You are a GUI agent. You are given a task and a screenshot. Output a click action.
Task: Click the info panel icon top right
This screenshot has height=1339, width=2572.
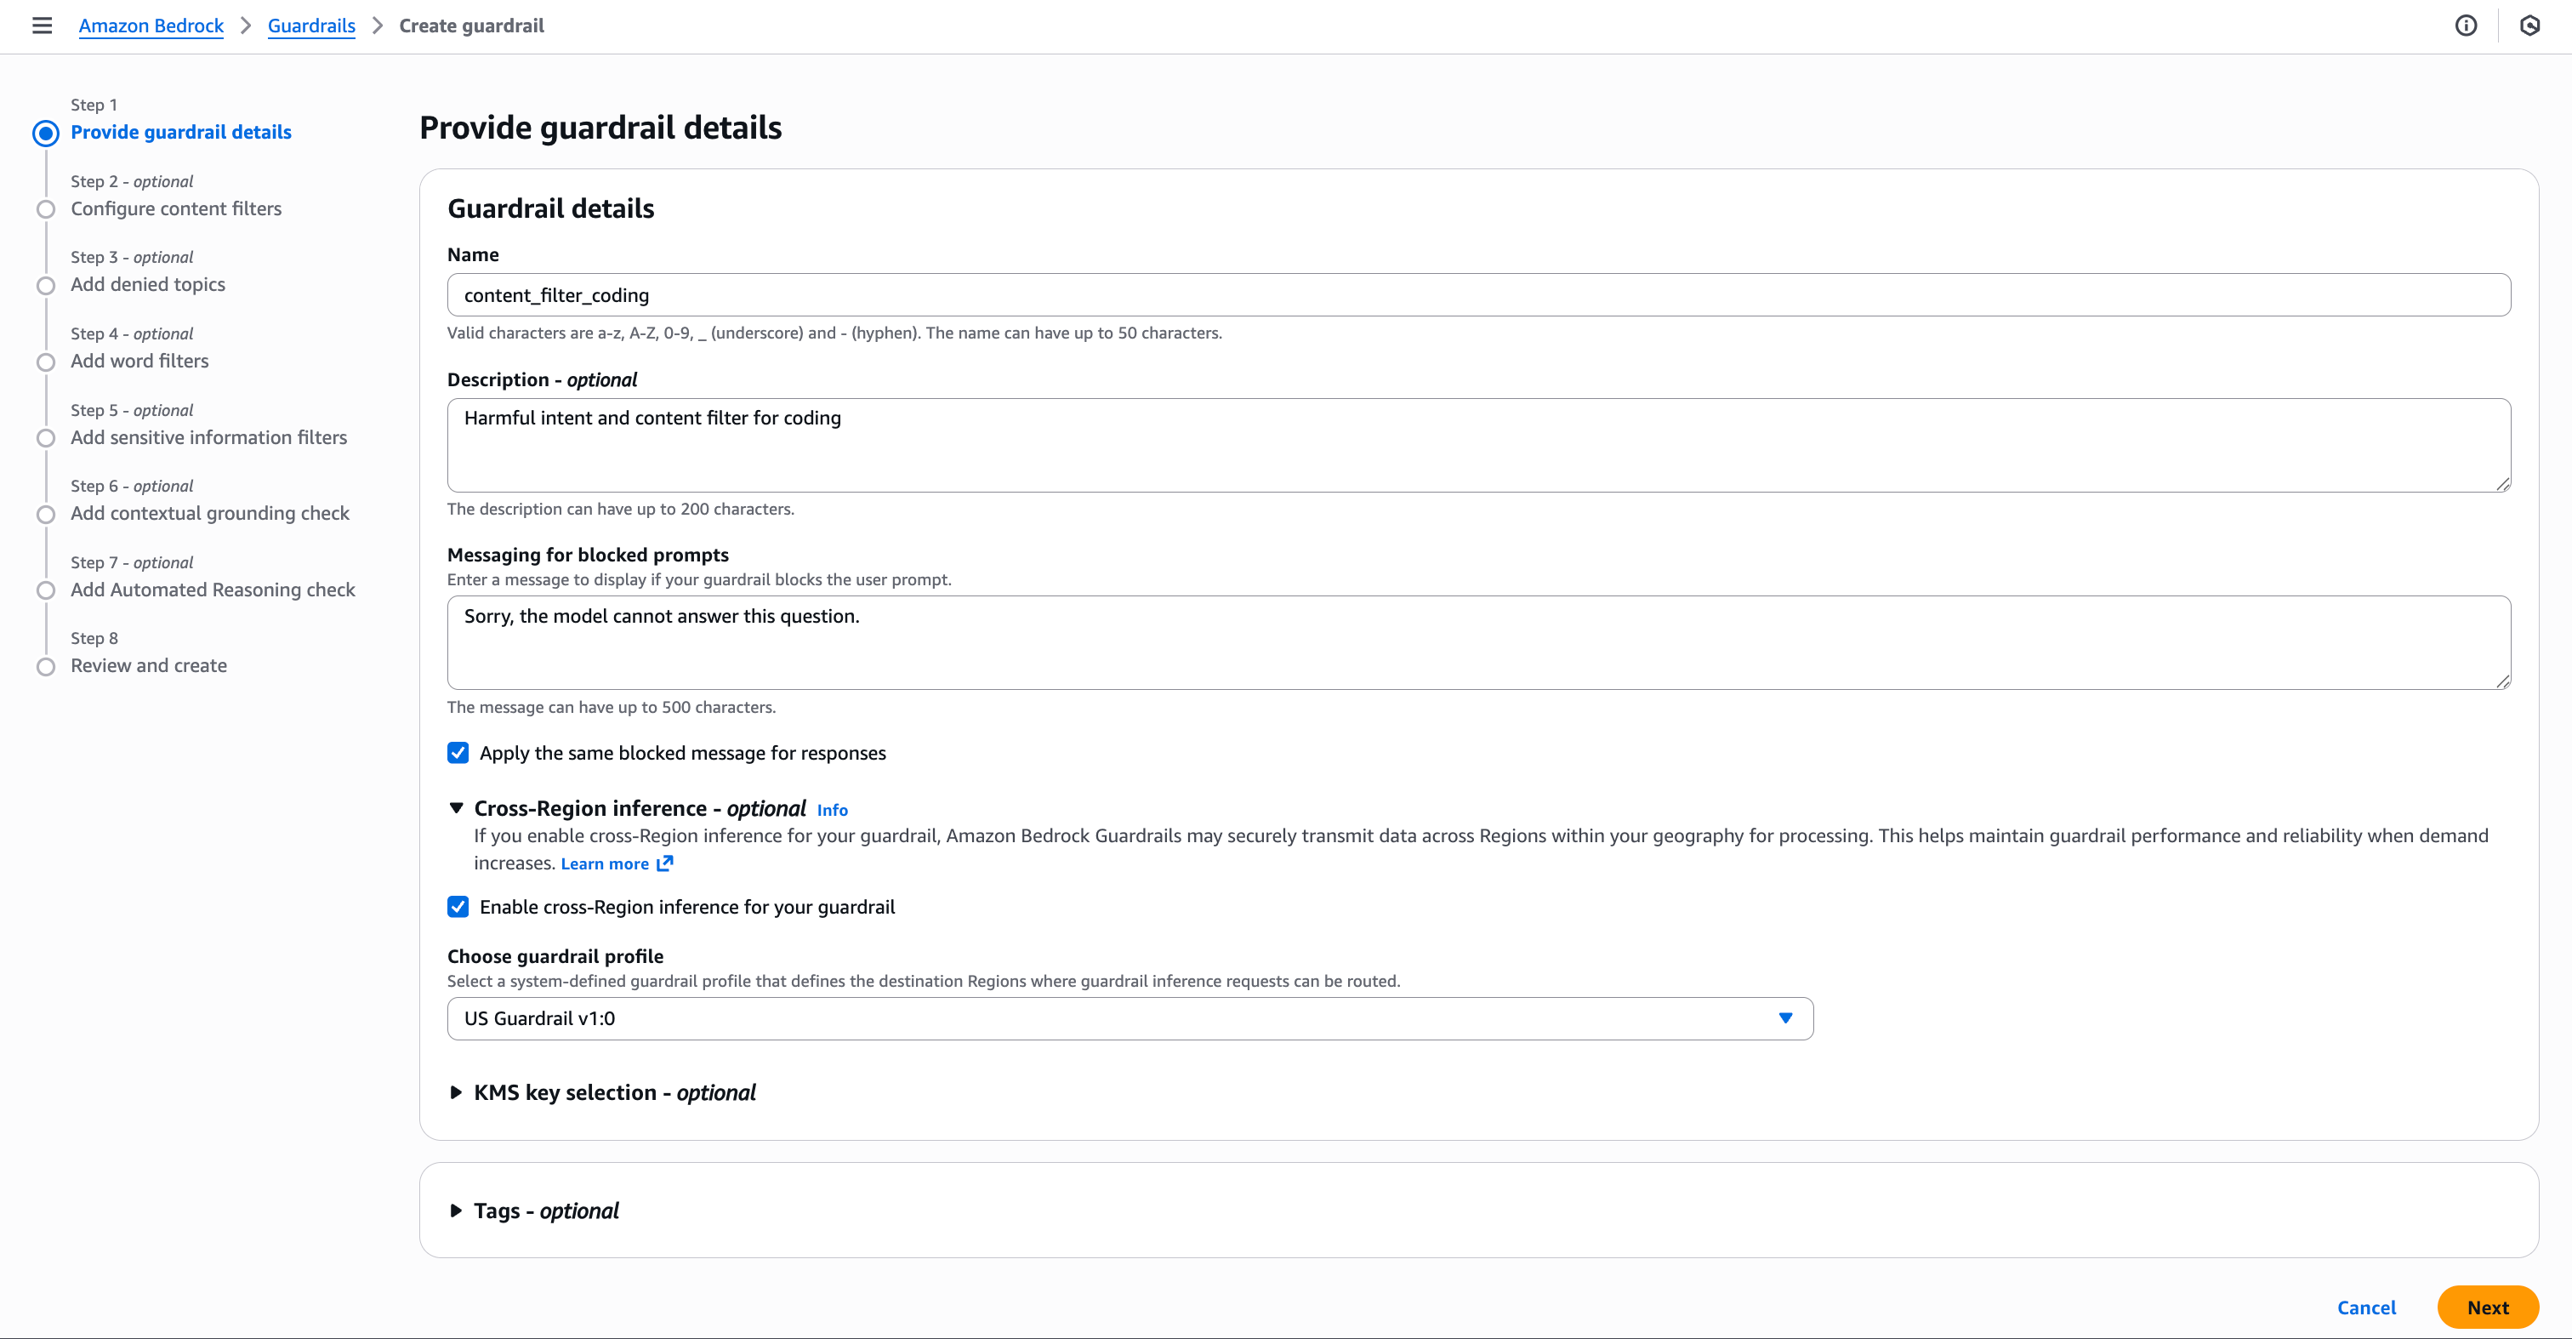coord(2465,26)
